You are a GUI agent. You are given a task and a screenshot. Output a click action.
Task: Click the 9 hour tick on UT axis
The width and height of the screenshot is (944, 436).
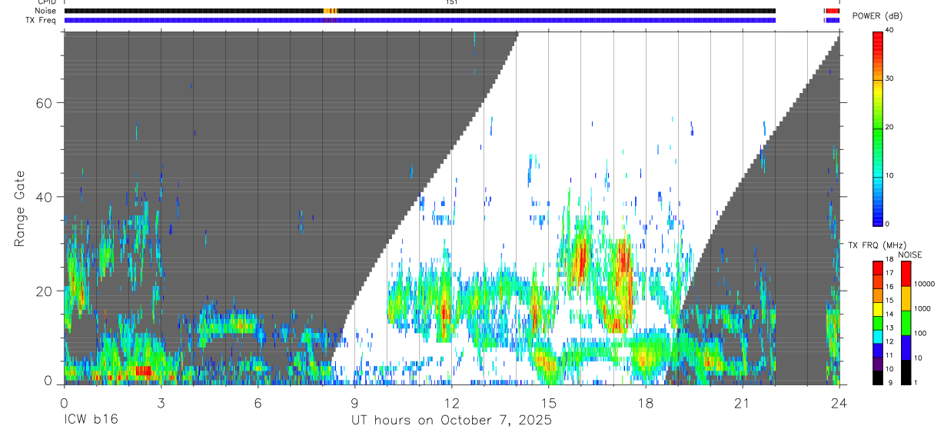(x=354, y=402)
